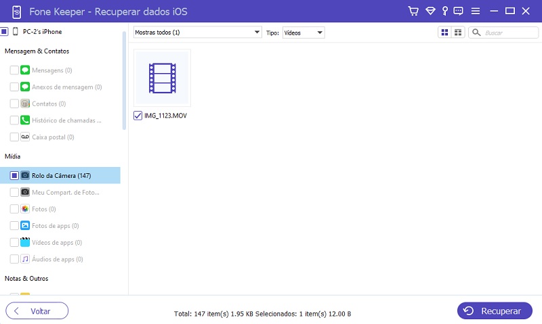Image resolution: width=542 pixels, height=324 pixels.
Task: Click the Contatos icon
Action: tap(25, 103)
